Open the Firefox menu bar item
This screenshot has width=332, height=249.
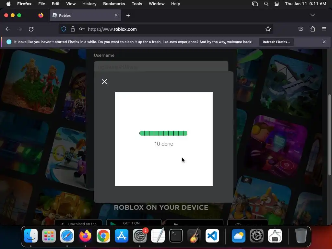pyautogui.click(x=24, y=4)
